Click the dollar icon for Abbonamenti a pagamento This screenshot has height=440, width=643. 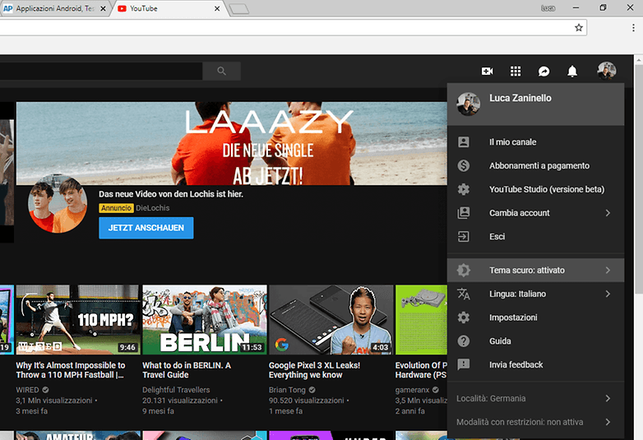coord(464,165)
